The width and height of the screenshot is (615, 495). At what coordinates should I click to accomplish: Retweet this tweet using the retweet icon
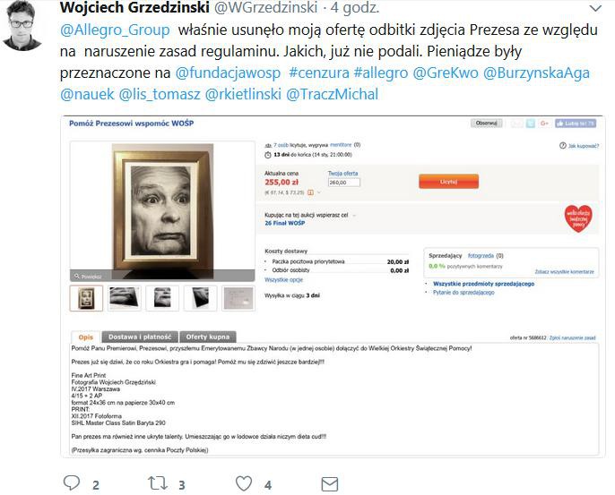[158, 483]
